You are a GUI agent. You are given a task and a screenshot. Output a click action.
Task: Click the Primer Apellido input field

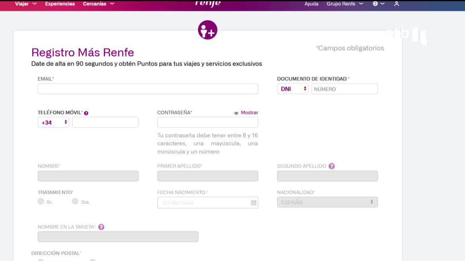click(207, 176)
